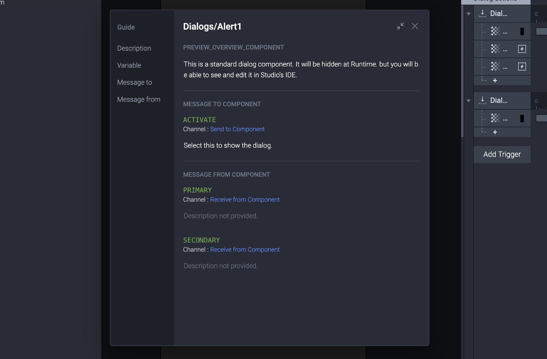Add an action with the first trigger's plus icon

495,80
